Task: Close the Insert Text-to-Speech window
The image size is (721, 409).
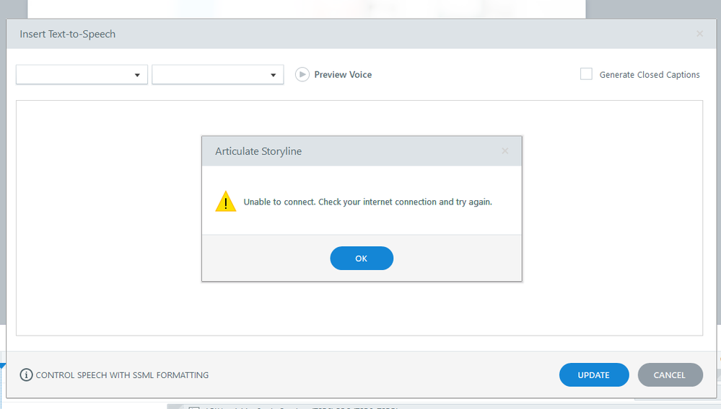Action: pos(700,33)
